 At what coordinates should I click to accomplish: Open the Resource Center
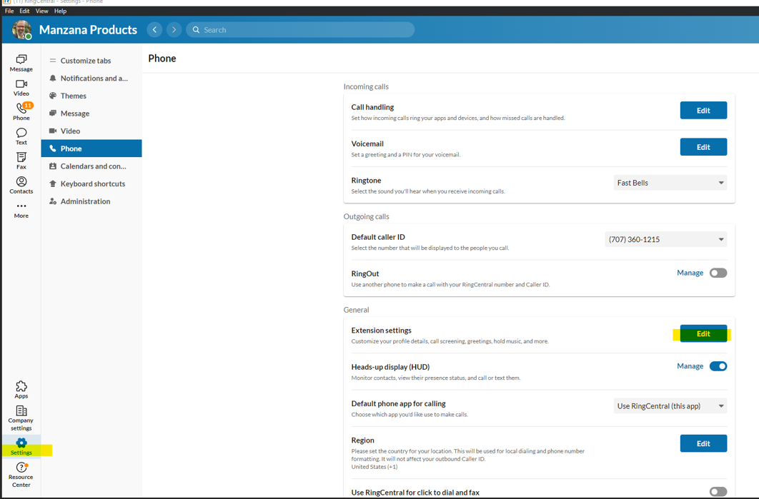21,475
